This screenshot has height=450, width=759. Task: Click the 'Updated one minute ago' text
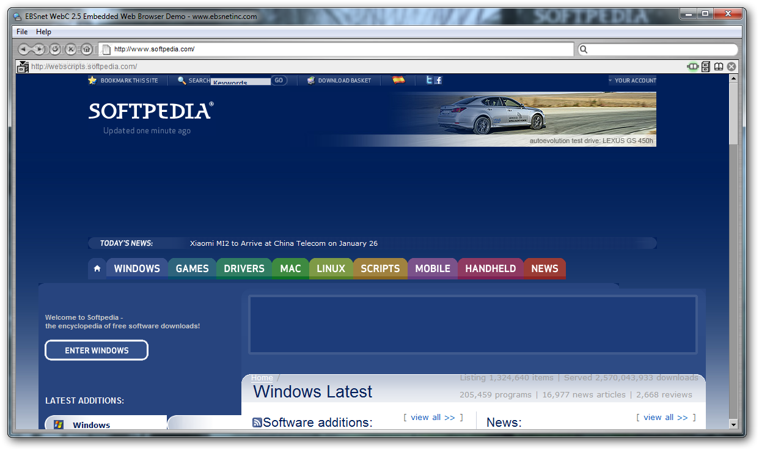pyautogui.click(x=147, y=131)
